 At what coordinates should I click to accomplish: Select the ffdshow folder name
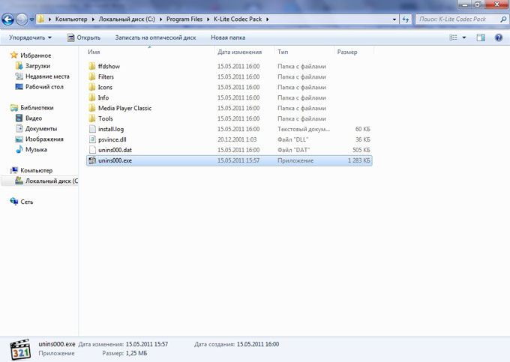point(109,66)
